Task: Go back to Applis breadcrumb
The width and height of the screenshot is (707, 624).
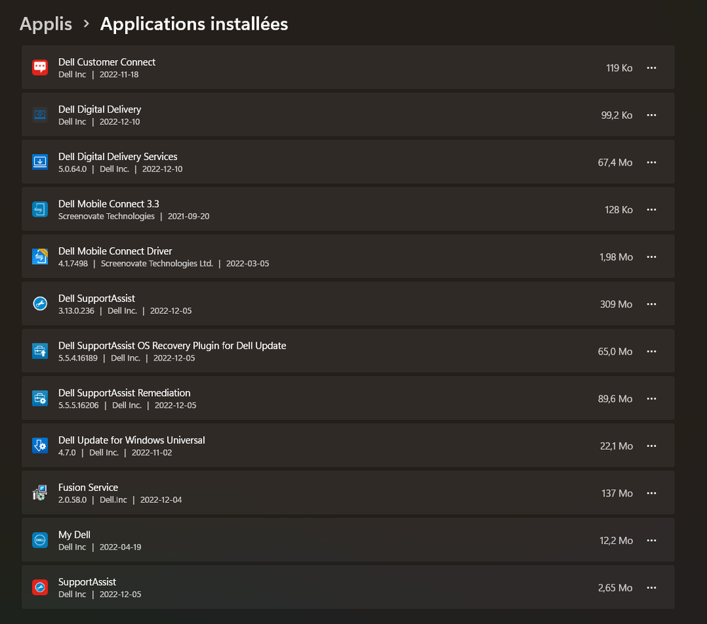Action: (x=45, y=24)
